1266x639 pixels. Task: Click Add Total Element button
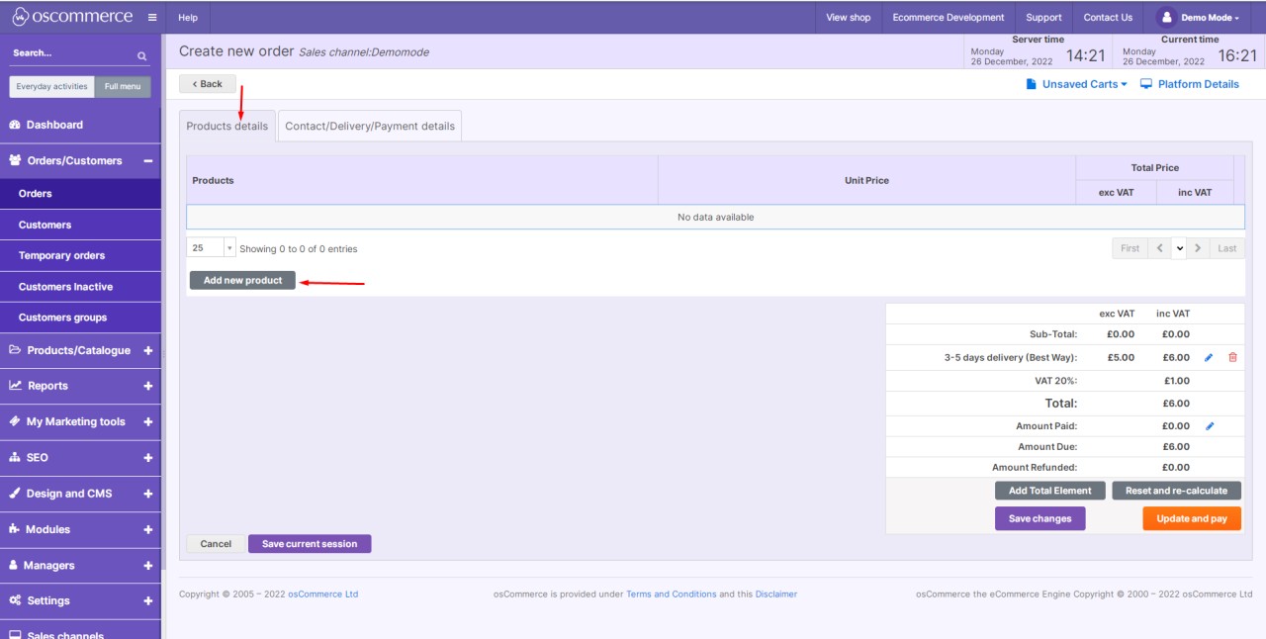click(1050, 491)
